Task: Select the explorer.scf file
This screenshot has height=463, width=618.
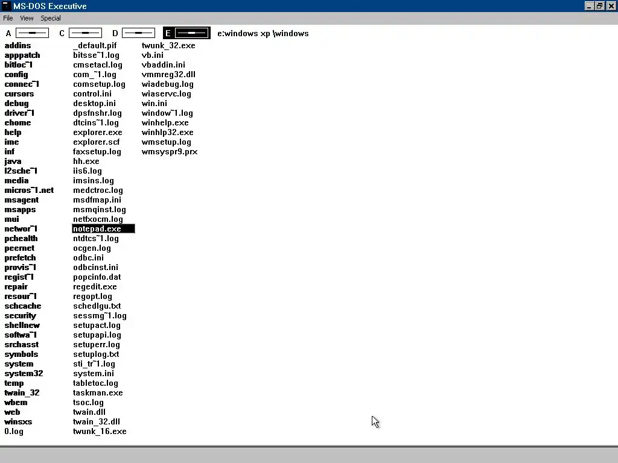Action: [x=97, y=142]
